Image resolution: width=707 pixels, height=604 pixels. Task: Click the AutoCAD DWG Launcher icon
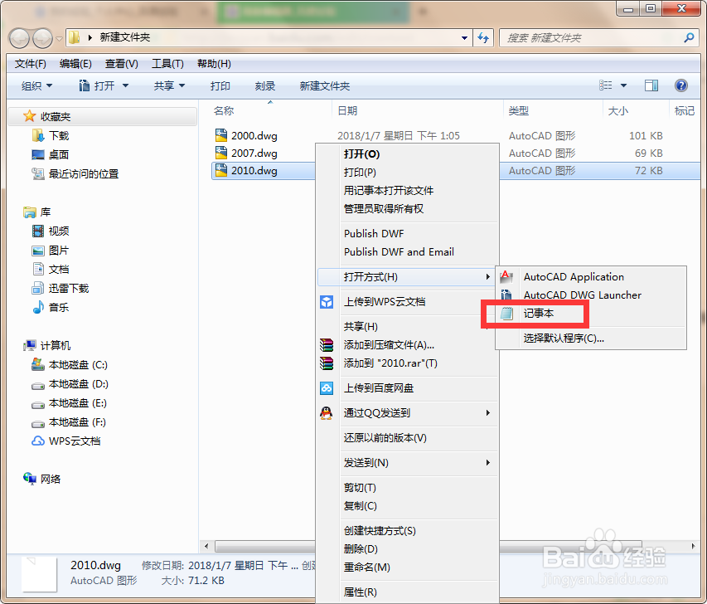[506, 295]
